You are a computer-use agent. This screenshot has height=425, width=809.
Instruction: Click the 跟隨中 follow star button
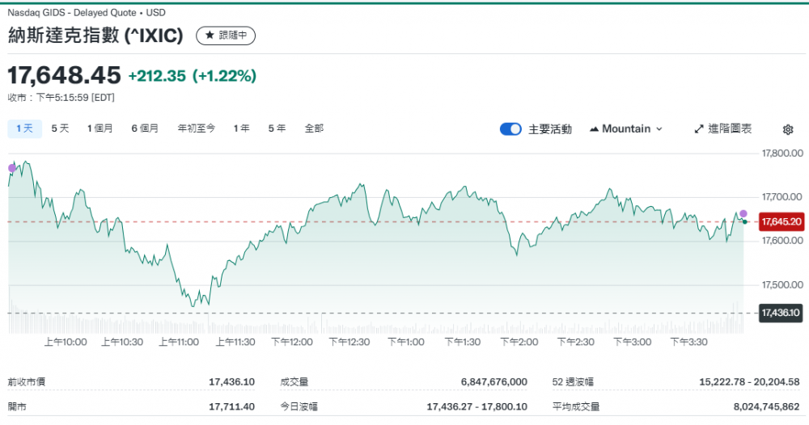click(226, 36)
